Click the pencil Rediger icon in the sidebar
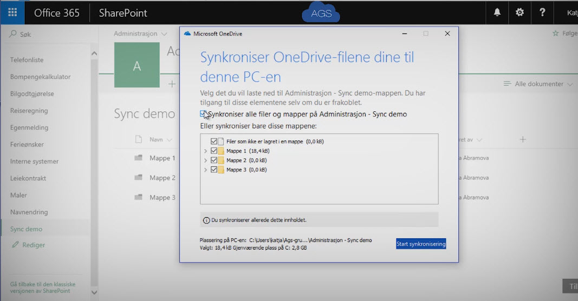The height and width of the screenshot is (301, 578). pyautogui.click(x=15, y=245)
